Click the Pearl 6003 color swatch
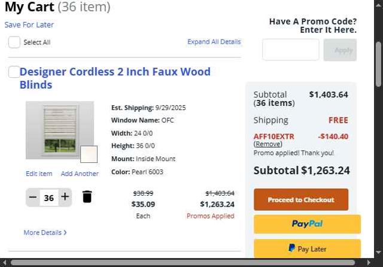Screen dimensions: 383x267 [x=89, y=154]
